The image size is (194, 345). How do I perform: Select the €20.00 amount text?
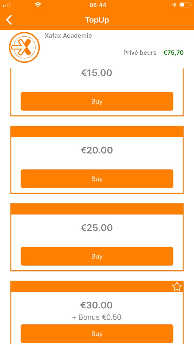tap(97, 150)
